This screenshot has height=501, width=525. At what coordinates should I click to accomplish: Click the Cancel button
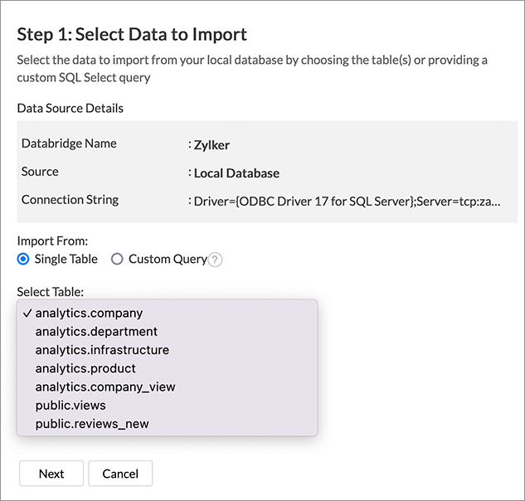(x=120, y=474)
